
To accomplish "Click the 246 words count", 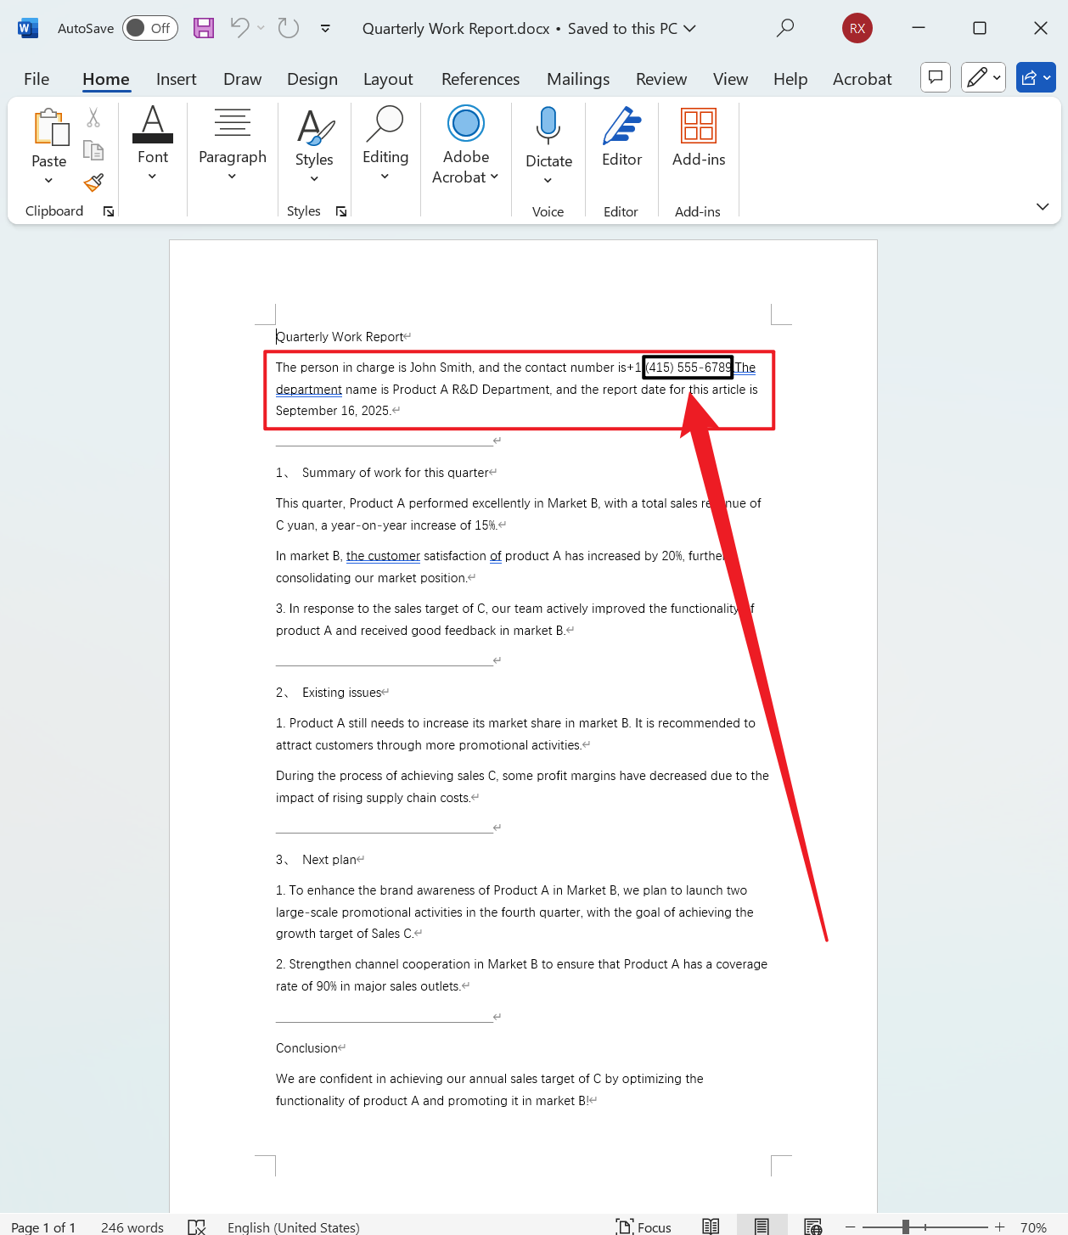I will [132, 1227].
